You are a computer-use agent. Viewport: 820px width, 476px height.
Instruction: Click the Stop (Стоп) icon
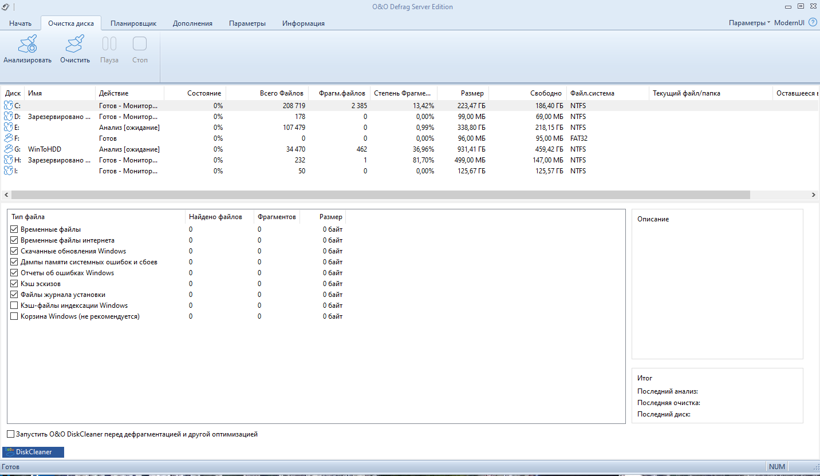click(140, 44)
